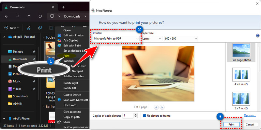Click the monitor icon in address bar
Image resolution: width=261 pixels, height=130 pixels.
(52, 16)
